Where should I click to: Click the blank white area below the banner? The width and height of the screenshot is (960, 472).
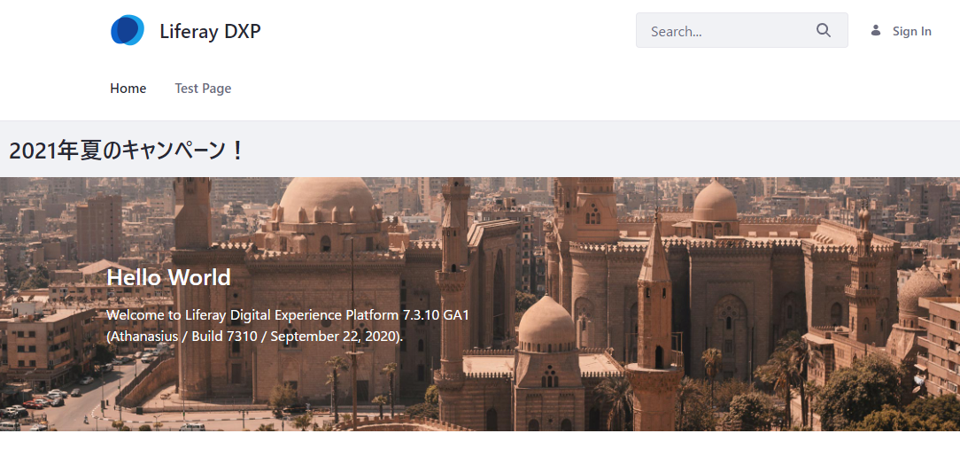click(x=478, y=452)
